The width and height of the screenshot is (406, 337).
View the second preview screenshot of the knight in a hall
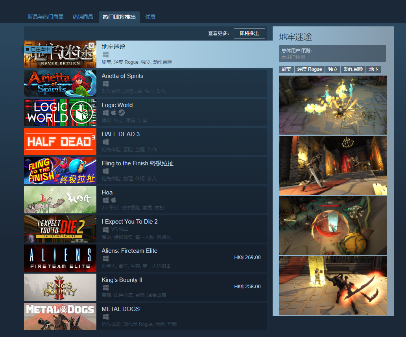coord(333,165)
